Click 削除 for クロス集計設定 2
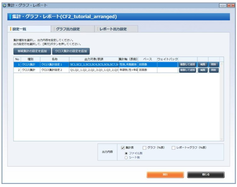This screenshot has width=237, height=187. click(x=214, y=70)
